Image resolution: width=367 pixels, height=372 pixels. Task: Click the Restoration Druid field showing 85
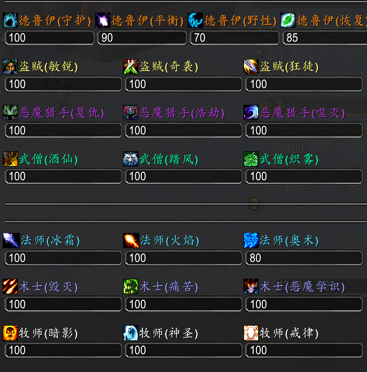tap(325, 38)
